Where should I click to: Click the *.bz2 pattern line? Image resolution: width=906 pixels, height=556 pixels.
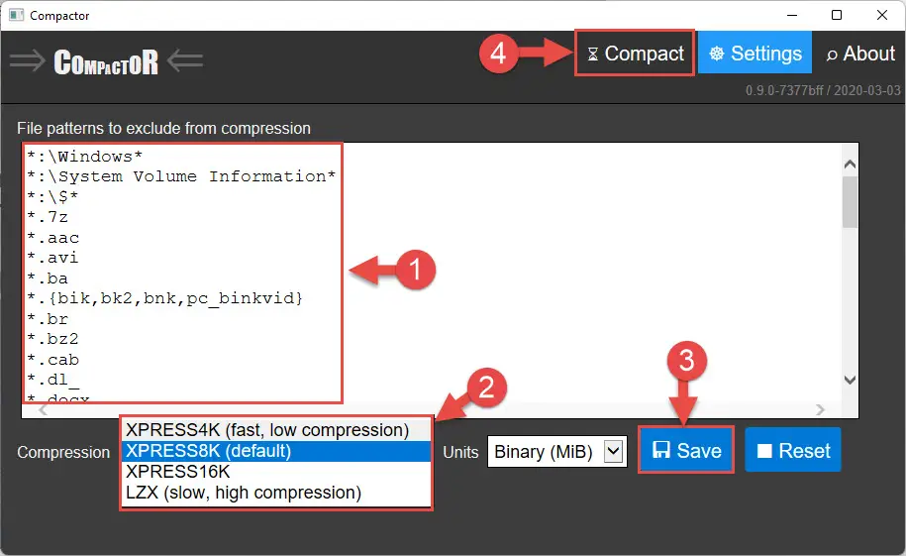point(52,339)
